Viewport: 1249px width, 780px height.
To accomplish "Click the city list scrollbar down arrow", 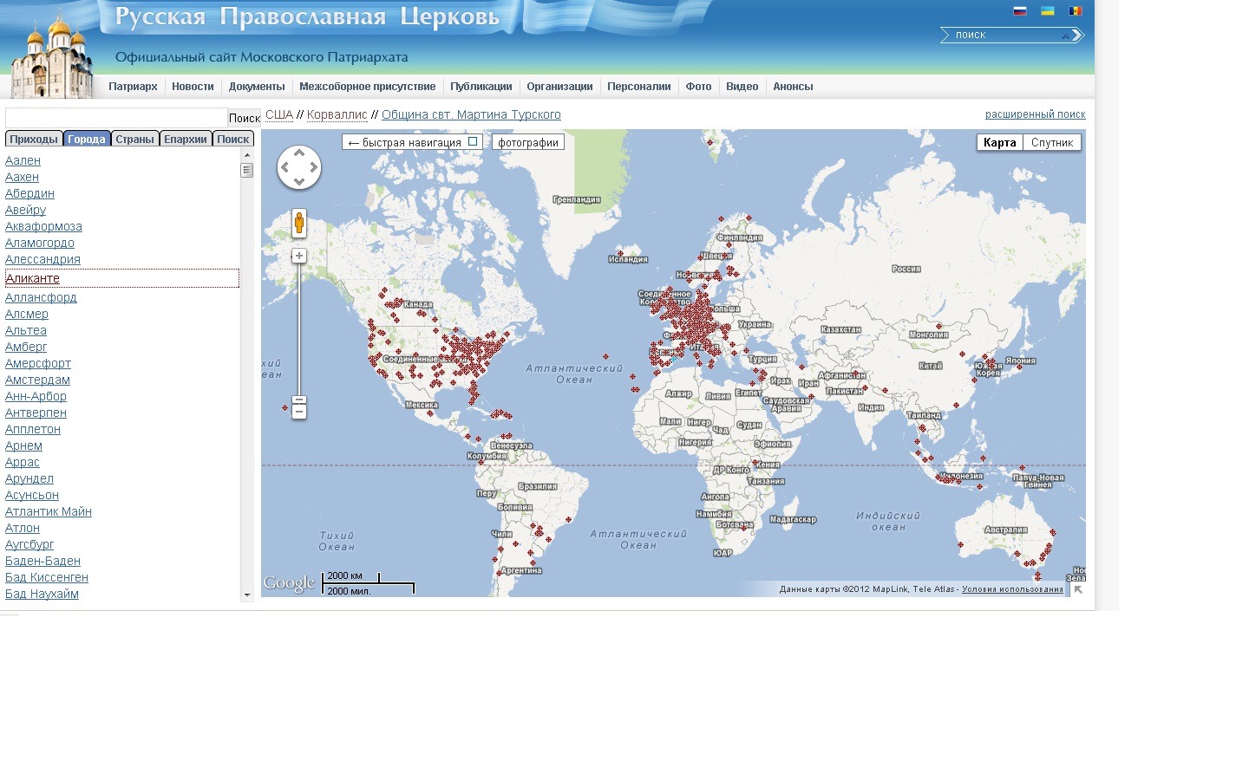I will point(247,595).
